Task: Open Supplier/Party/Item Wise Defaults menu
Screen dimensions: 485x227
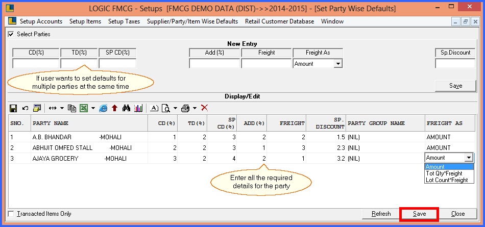Action: click(192, 21)
